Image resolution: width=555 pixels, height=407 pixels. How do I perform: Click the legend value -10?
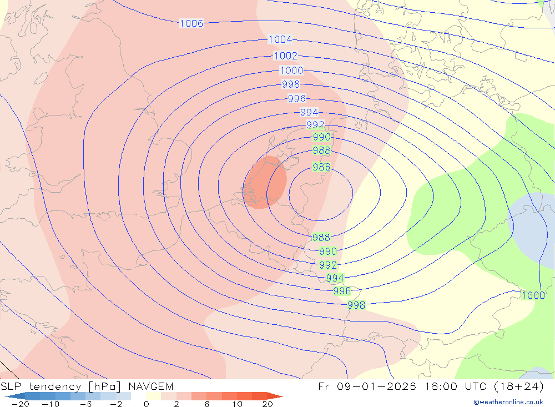[x=51, y=404]
